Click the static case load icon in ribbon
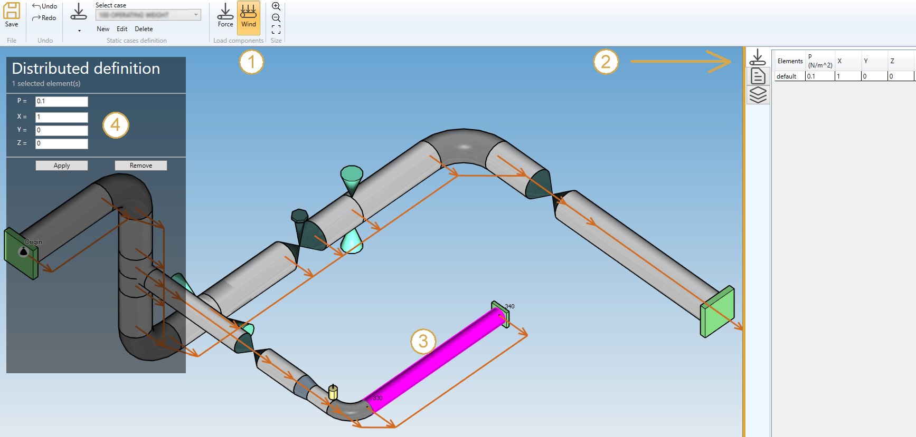This screenshot has height=437, width=916. coord(79,12)
